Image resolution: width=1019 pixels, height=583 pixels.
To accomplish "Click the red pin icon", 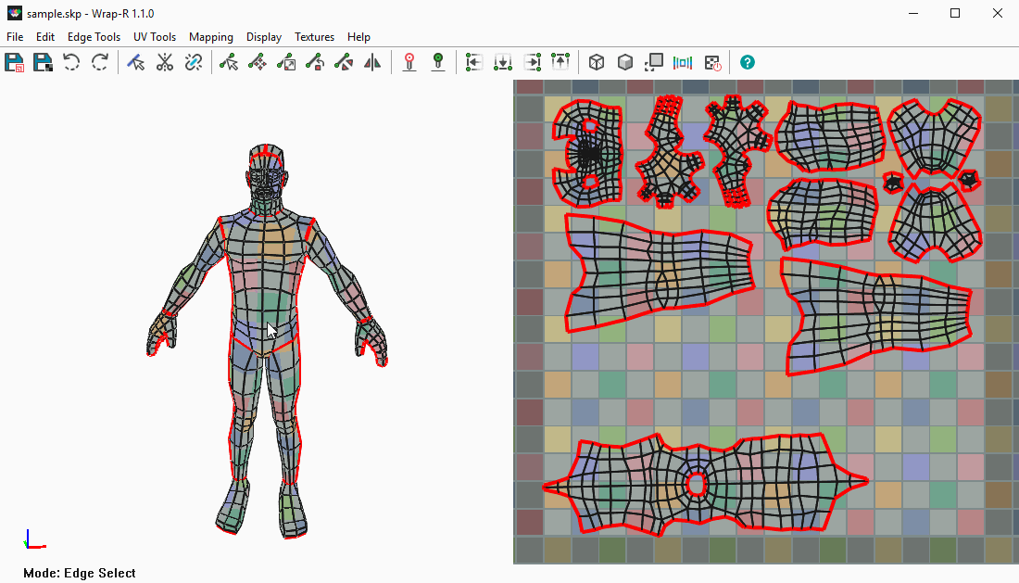I will [409, 62].
